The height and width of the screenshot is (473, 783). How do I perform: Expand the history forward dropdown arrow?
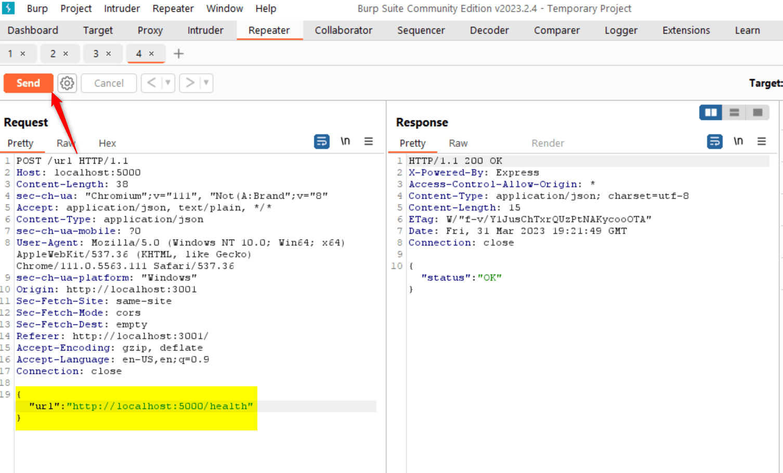206,83
